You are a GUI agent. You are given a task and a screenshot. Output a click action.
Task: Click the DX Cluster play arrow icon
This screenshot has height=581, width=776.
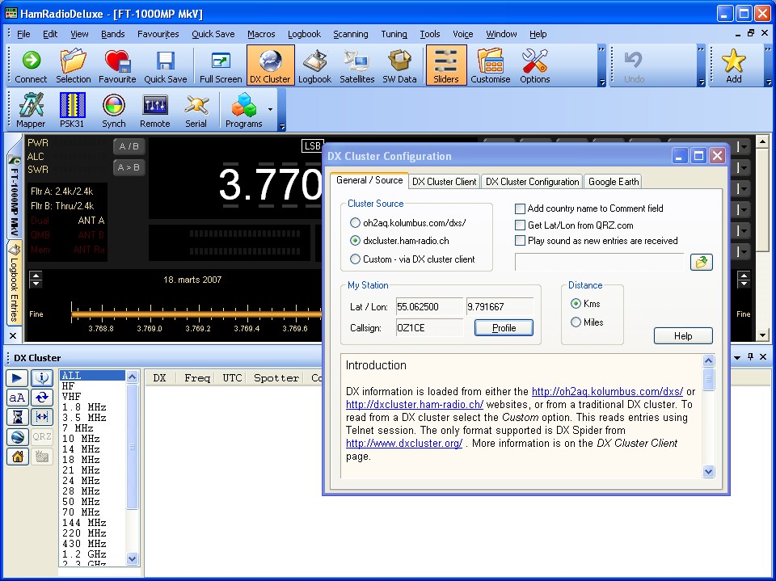coord(17,378)
